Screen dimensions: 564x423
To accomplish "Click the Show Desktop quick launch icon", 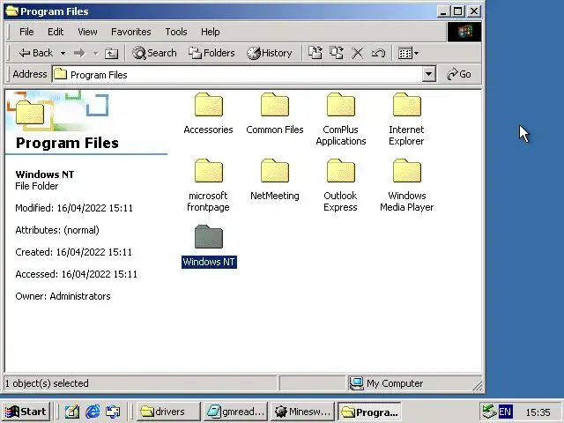I will [x=72, y=412].
